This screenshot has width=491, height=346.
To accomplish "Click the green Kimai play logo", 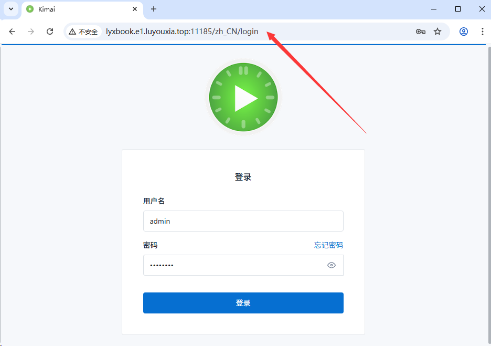I will (243, 97).
